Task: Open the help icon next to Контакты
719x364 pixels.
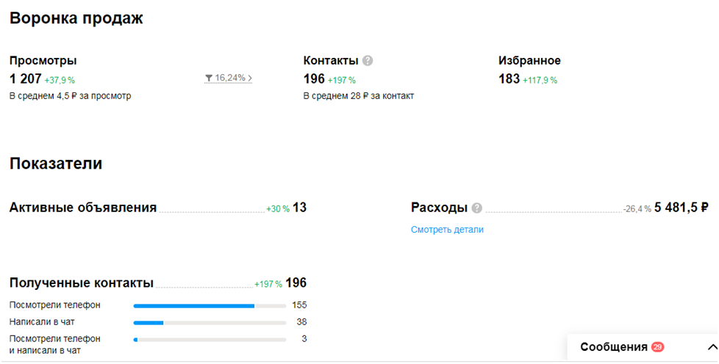Action: pyautogui.click(x=368, y=61)
